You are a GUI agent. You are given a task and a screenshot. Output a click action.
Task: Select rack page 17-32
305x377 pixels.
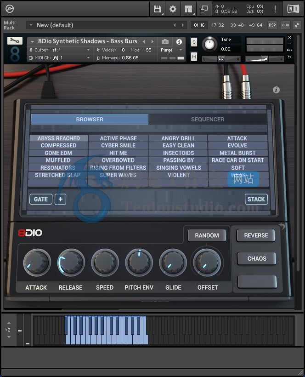218,25
